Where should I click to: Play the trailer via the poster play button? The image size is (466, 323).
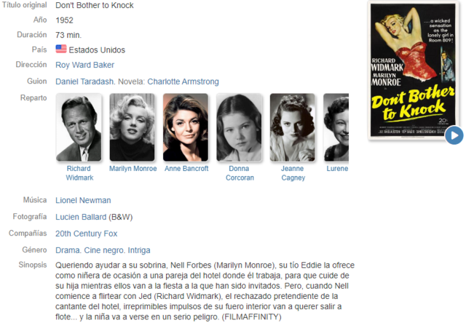[454, 135]
